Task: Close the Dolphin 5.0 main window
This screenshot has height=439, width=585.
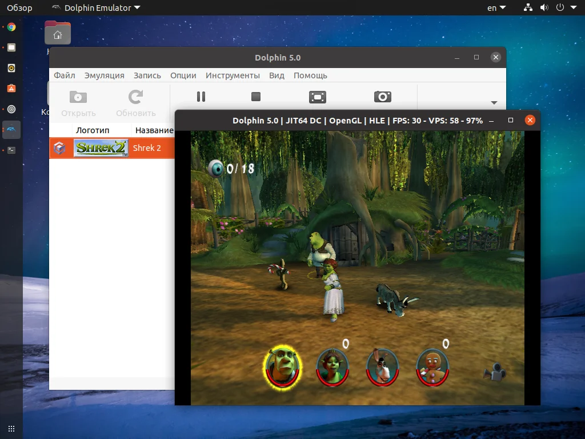Action: 495,57
